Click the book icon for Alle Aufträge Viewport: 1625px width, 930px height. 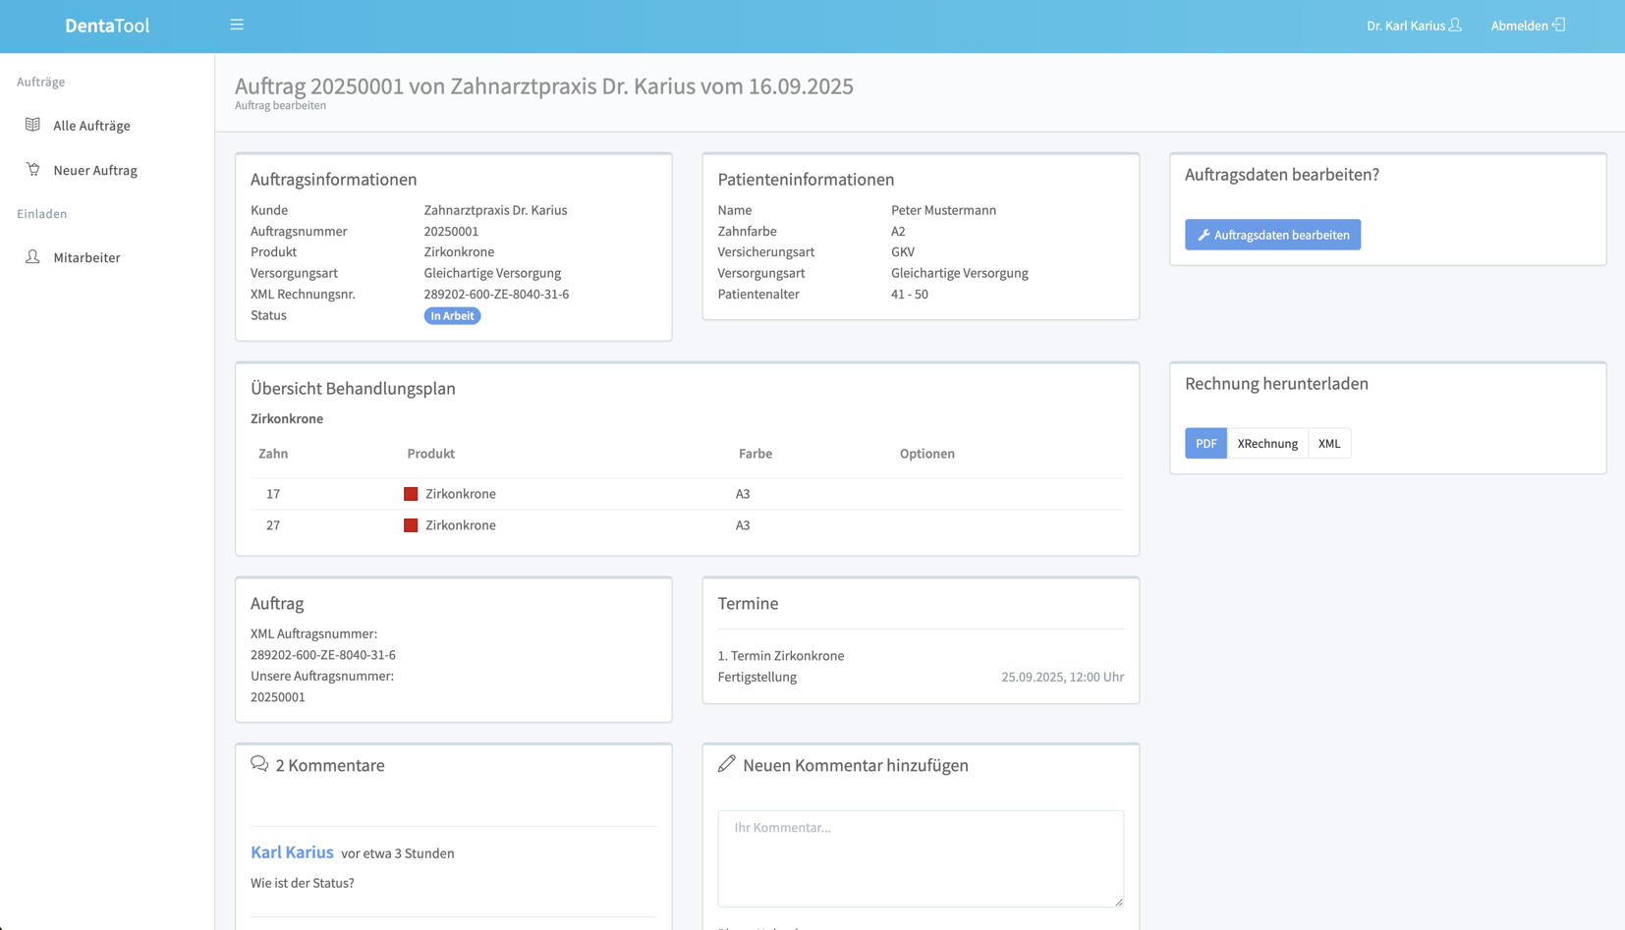[33, 125]
